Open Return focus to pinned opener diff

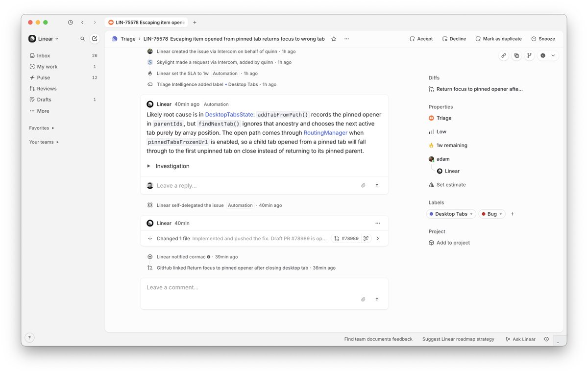point(476,89)
